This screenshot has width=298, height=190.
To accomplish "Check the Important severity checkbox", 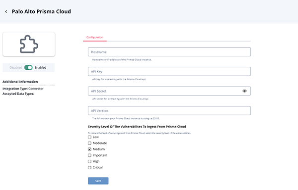I will coord(89,155).
